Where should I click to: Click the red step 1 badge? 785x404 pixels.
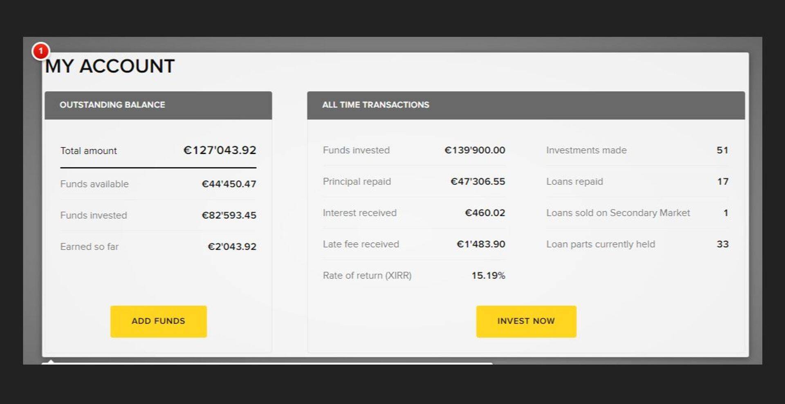[x=40, y=51]
